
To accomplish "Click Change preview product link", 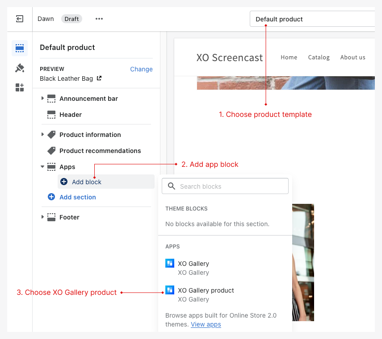I will 141,69.
